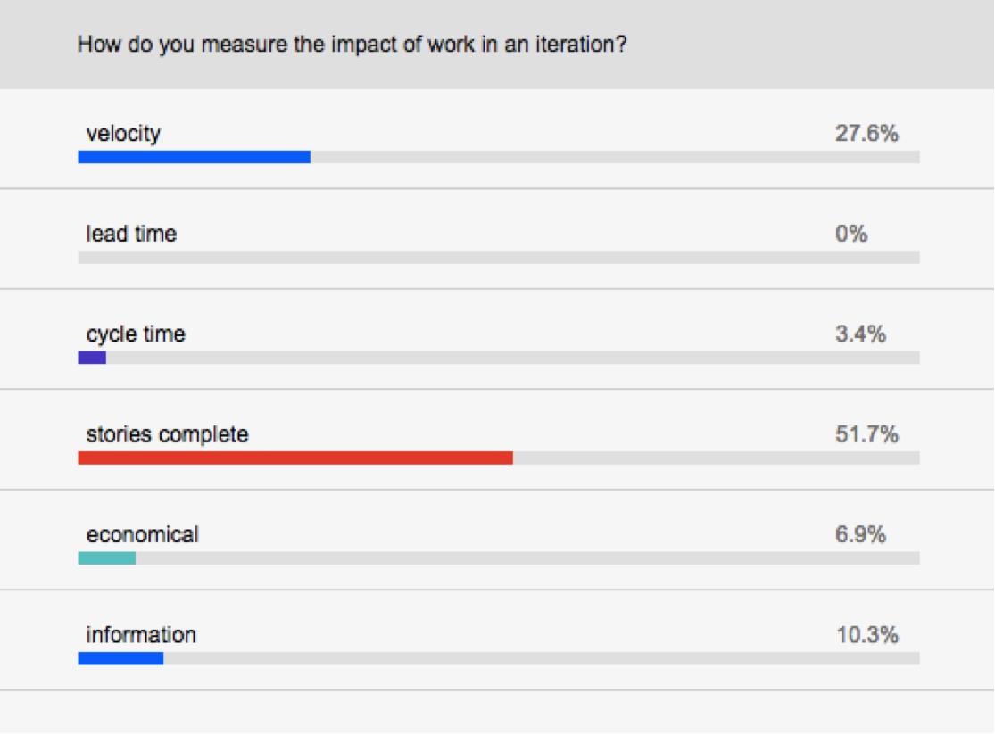Select the 'lead time' answer label

click(131, 235)
